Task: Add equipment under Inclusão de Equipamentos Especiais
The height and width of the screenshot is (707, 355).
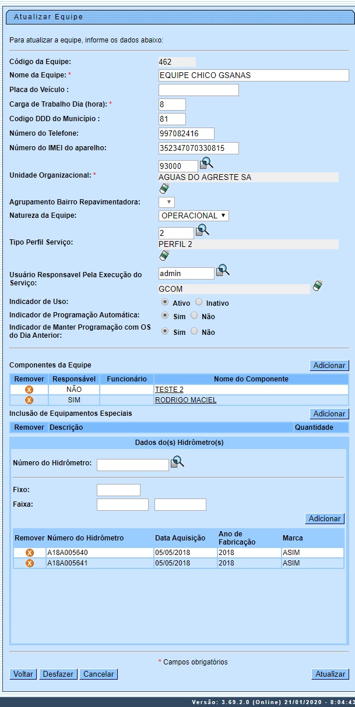Action: [329, 413]
